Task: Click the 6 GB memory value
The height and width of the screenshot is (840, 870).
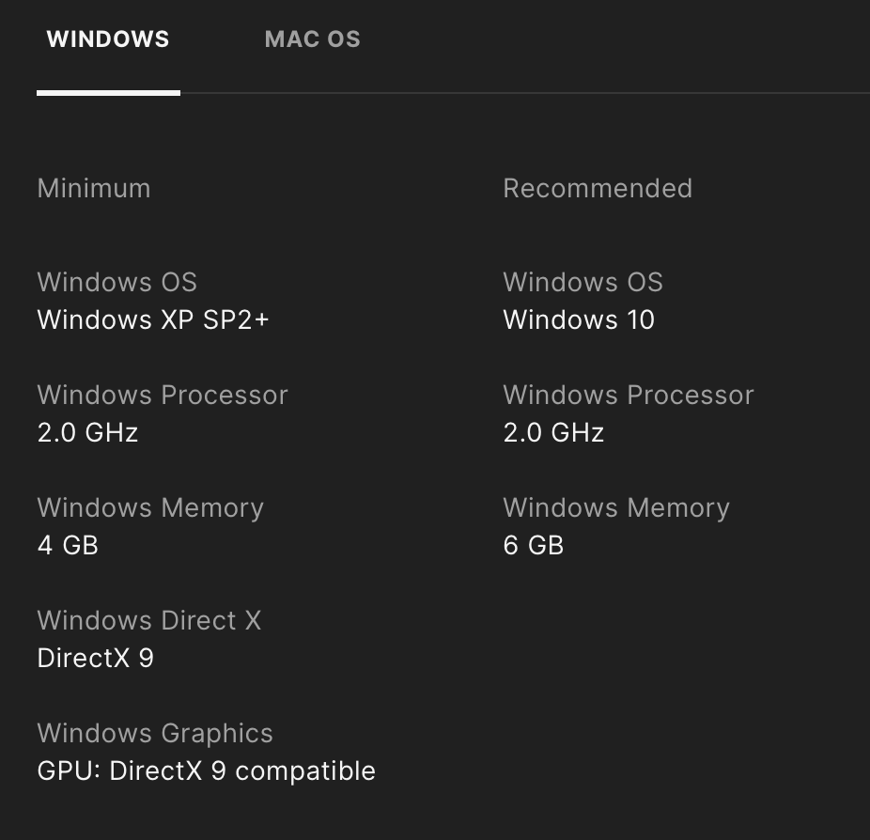Action: point(534,545)
